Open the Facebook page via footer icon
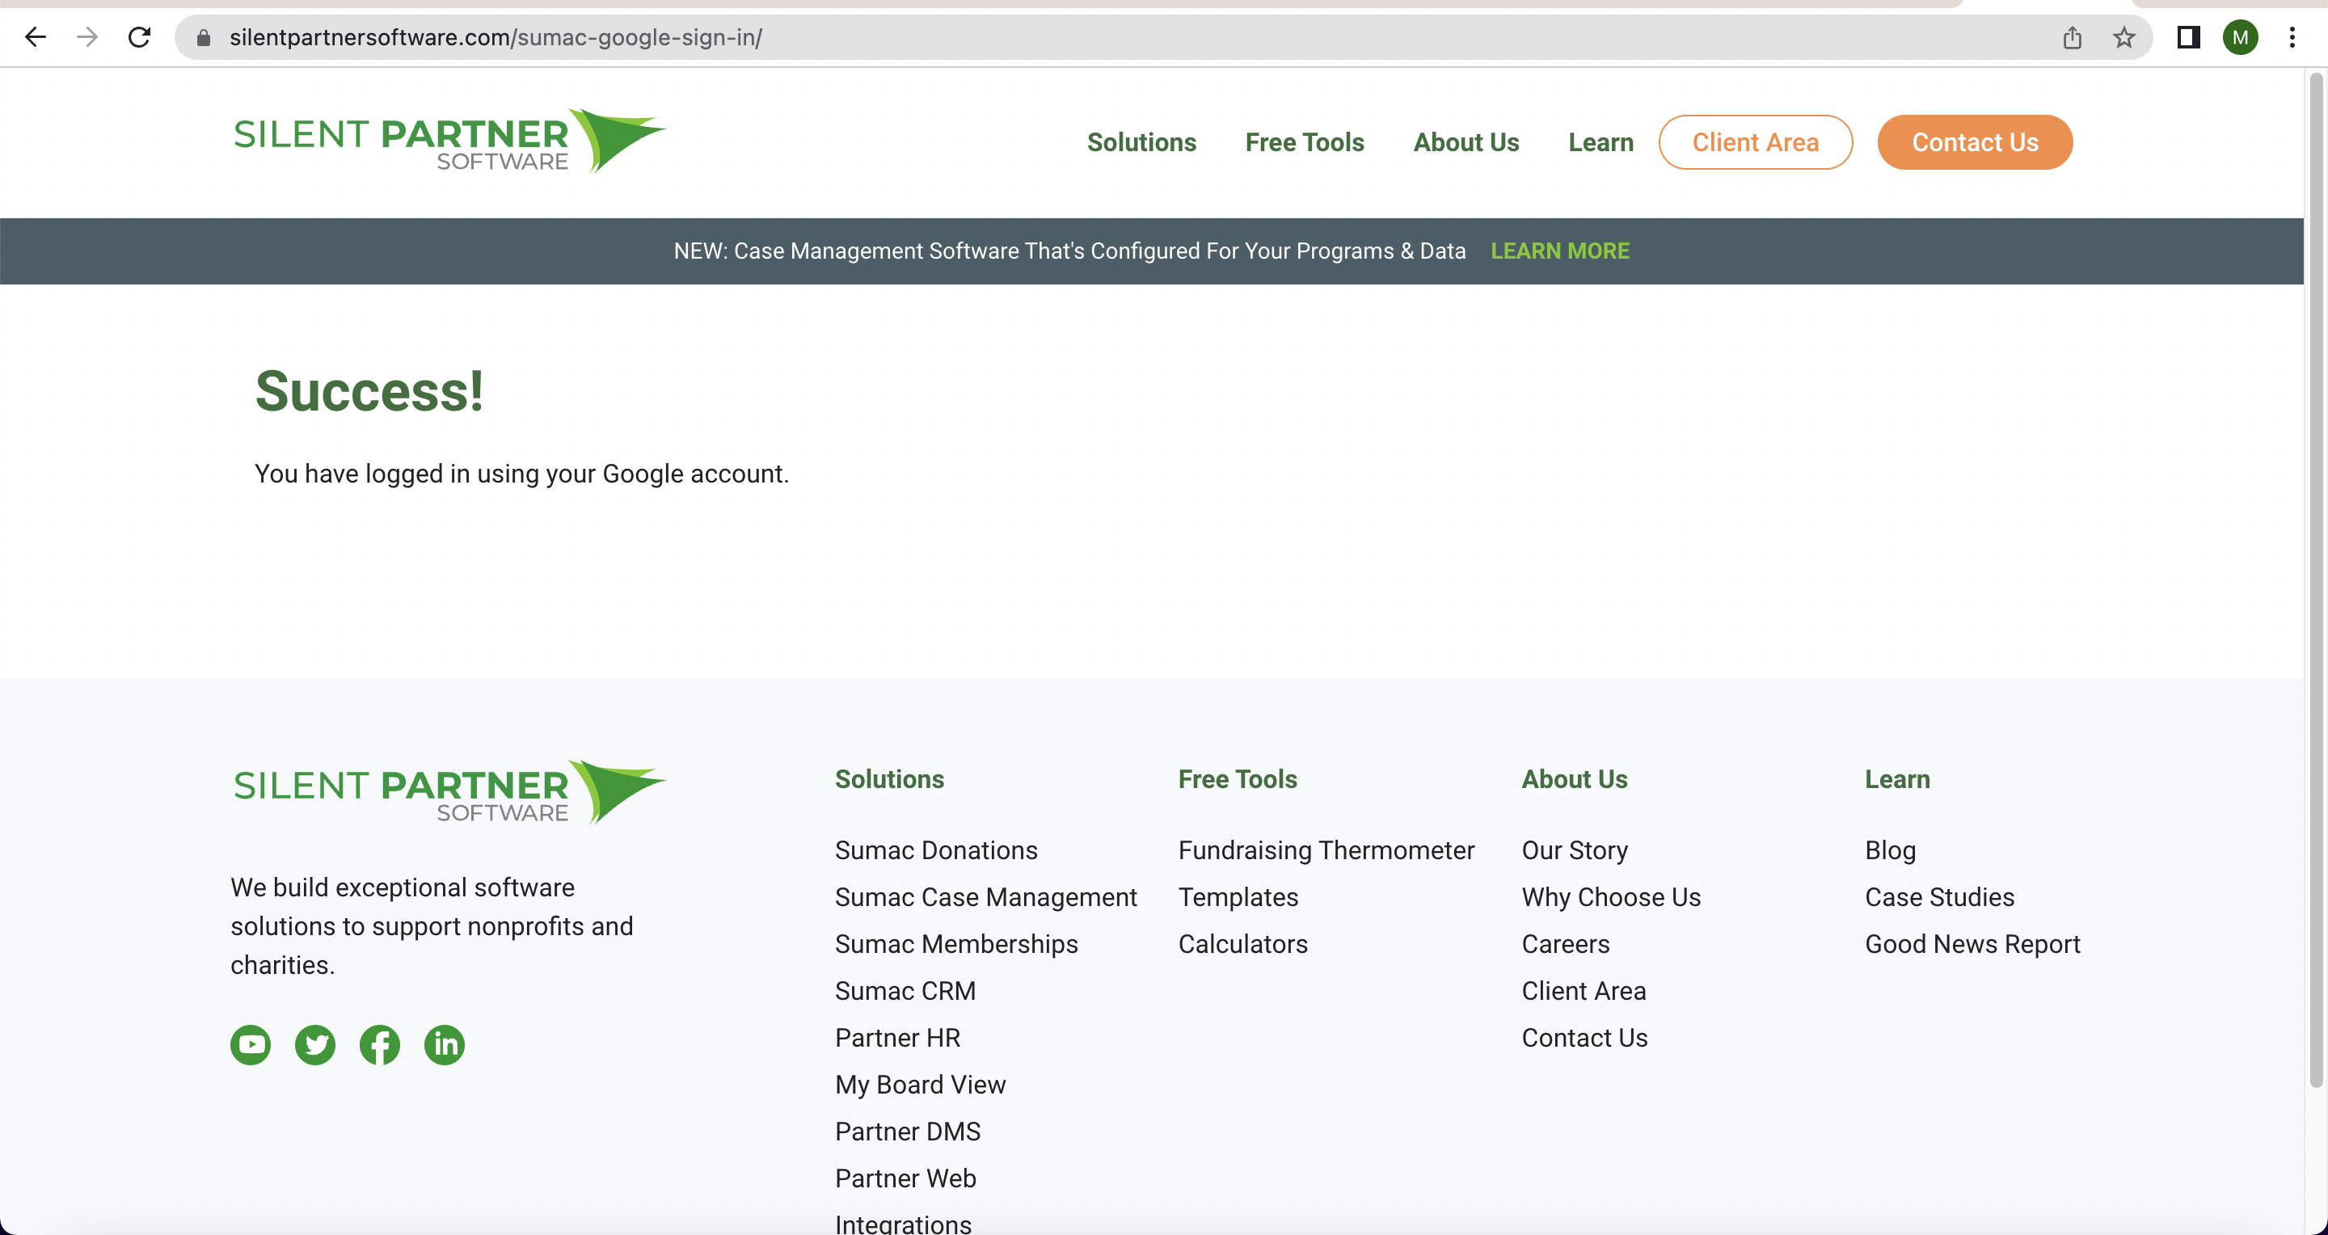This screenshot has height=1235, width=2328. point(380,1045)
